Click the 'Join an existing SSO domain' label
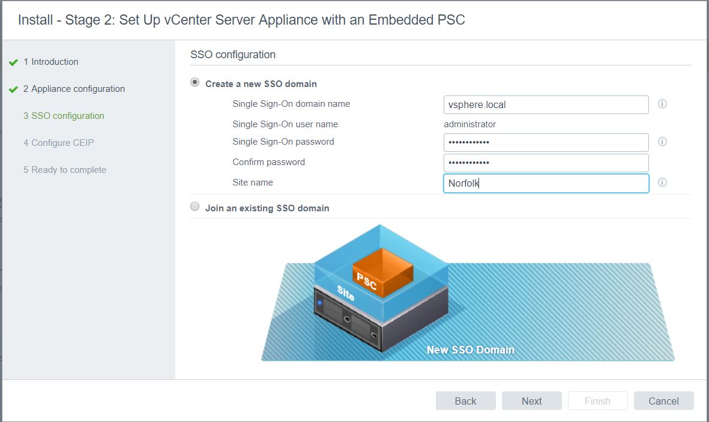Screen dimensions: 709x422 (267, 208)
